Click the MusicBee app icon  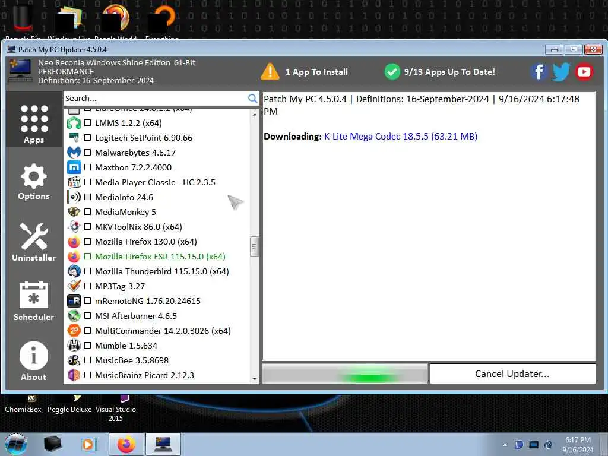tap(74, 360)
